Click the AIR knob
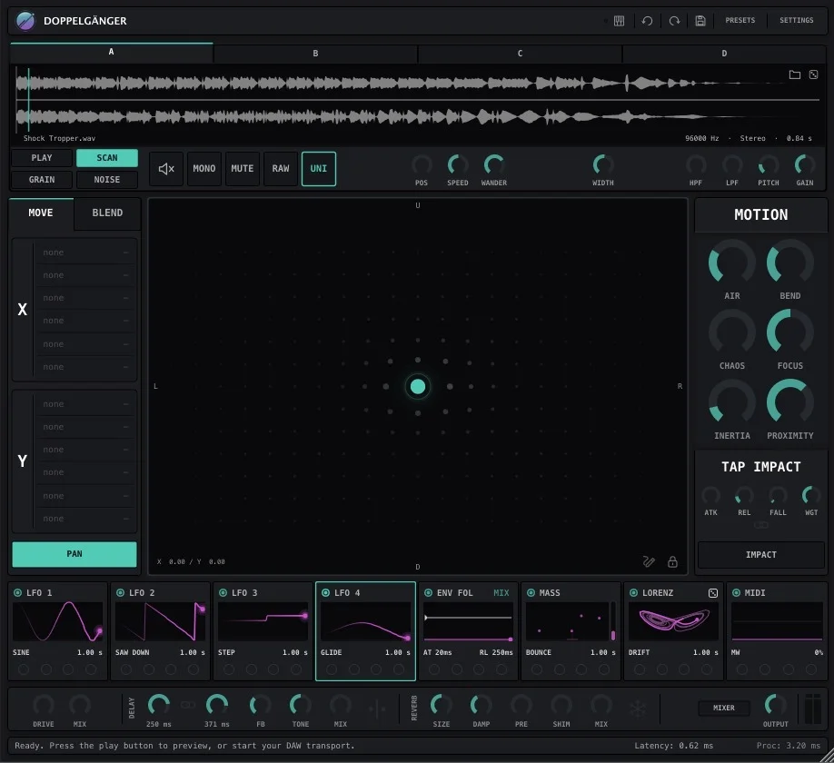Viewport: 834px width, 763px height. (732, 263)
